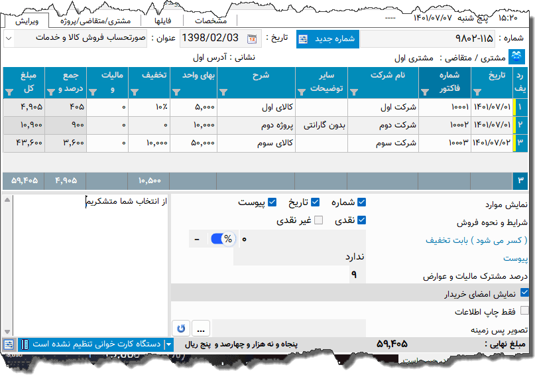Expand the card reader device dropdown arrow
The image size is (535, 375).
click(168, 344)
